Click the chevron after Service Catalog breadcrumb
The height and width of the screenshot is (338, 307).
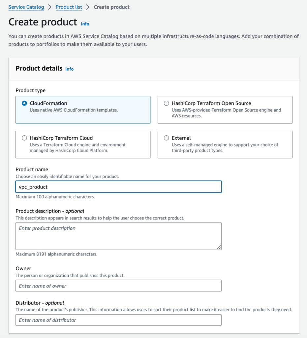click(x=49, y=7)
